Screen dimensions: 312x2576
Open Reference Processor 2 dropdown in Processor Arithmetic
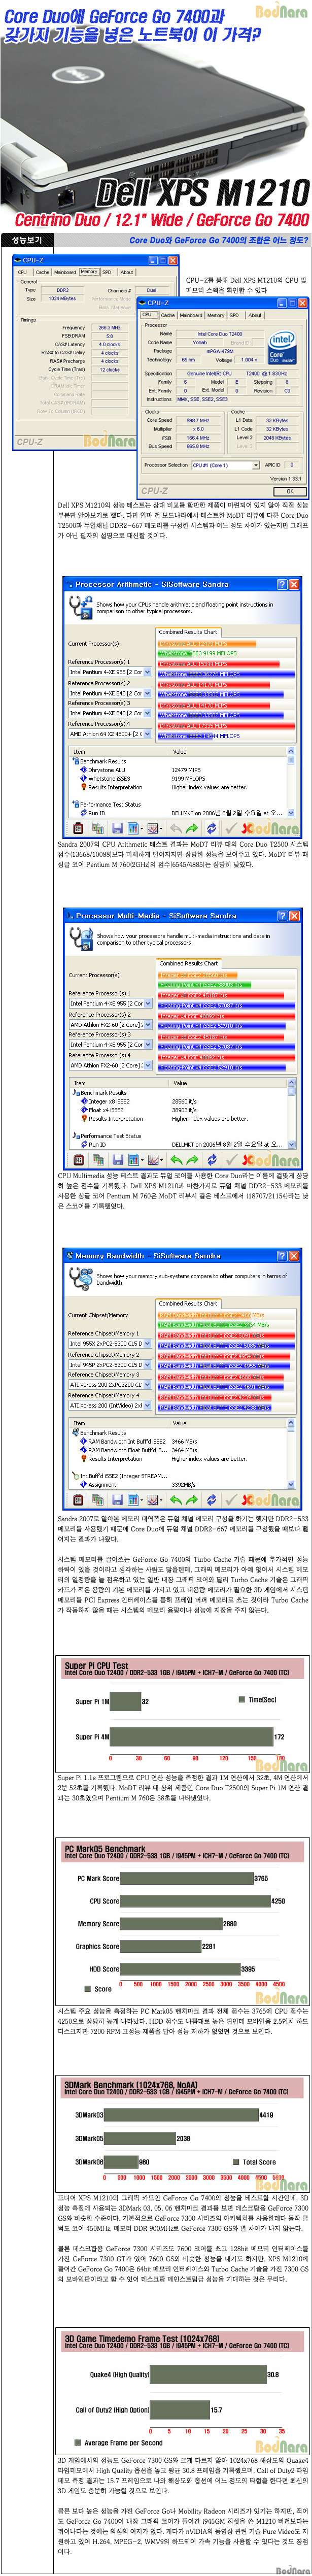pyautogui.click(x=110, y=693)
